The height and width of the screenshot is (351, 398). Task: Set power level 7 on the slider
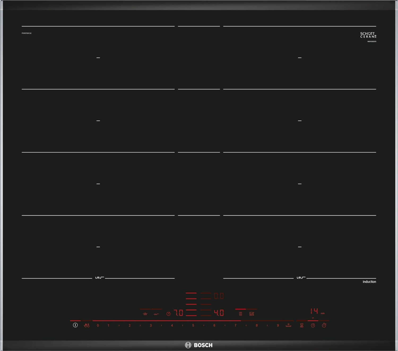click(x=235, y=326)
